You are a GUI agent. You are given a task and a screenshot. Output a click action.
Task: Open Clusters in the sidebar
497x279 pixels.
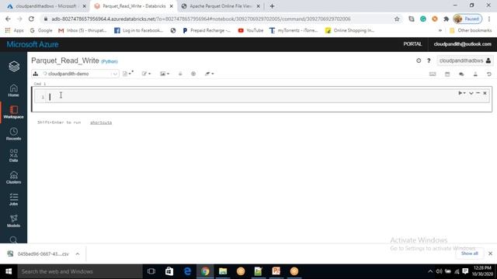14,177
